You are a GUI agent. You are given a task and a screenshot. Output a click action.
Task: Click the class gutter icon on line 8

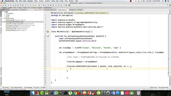[48, 31]
